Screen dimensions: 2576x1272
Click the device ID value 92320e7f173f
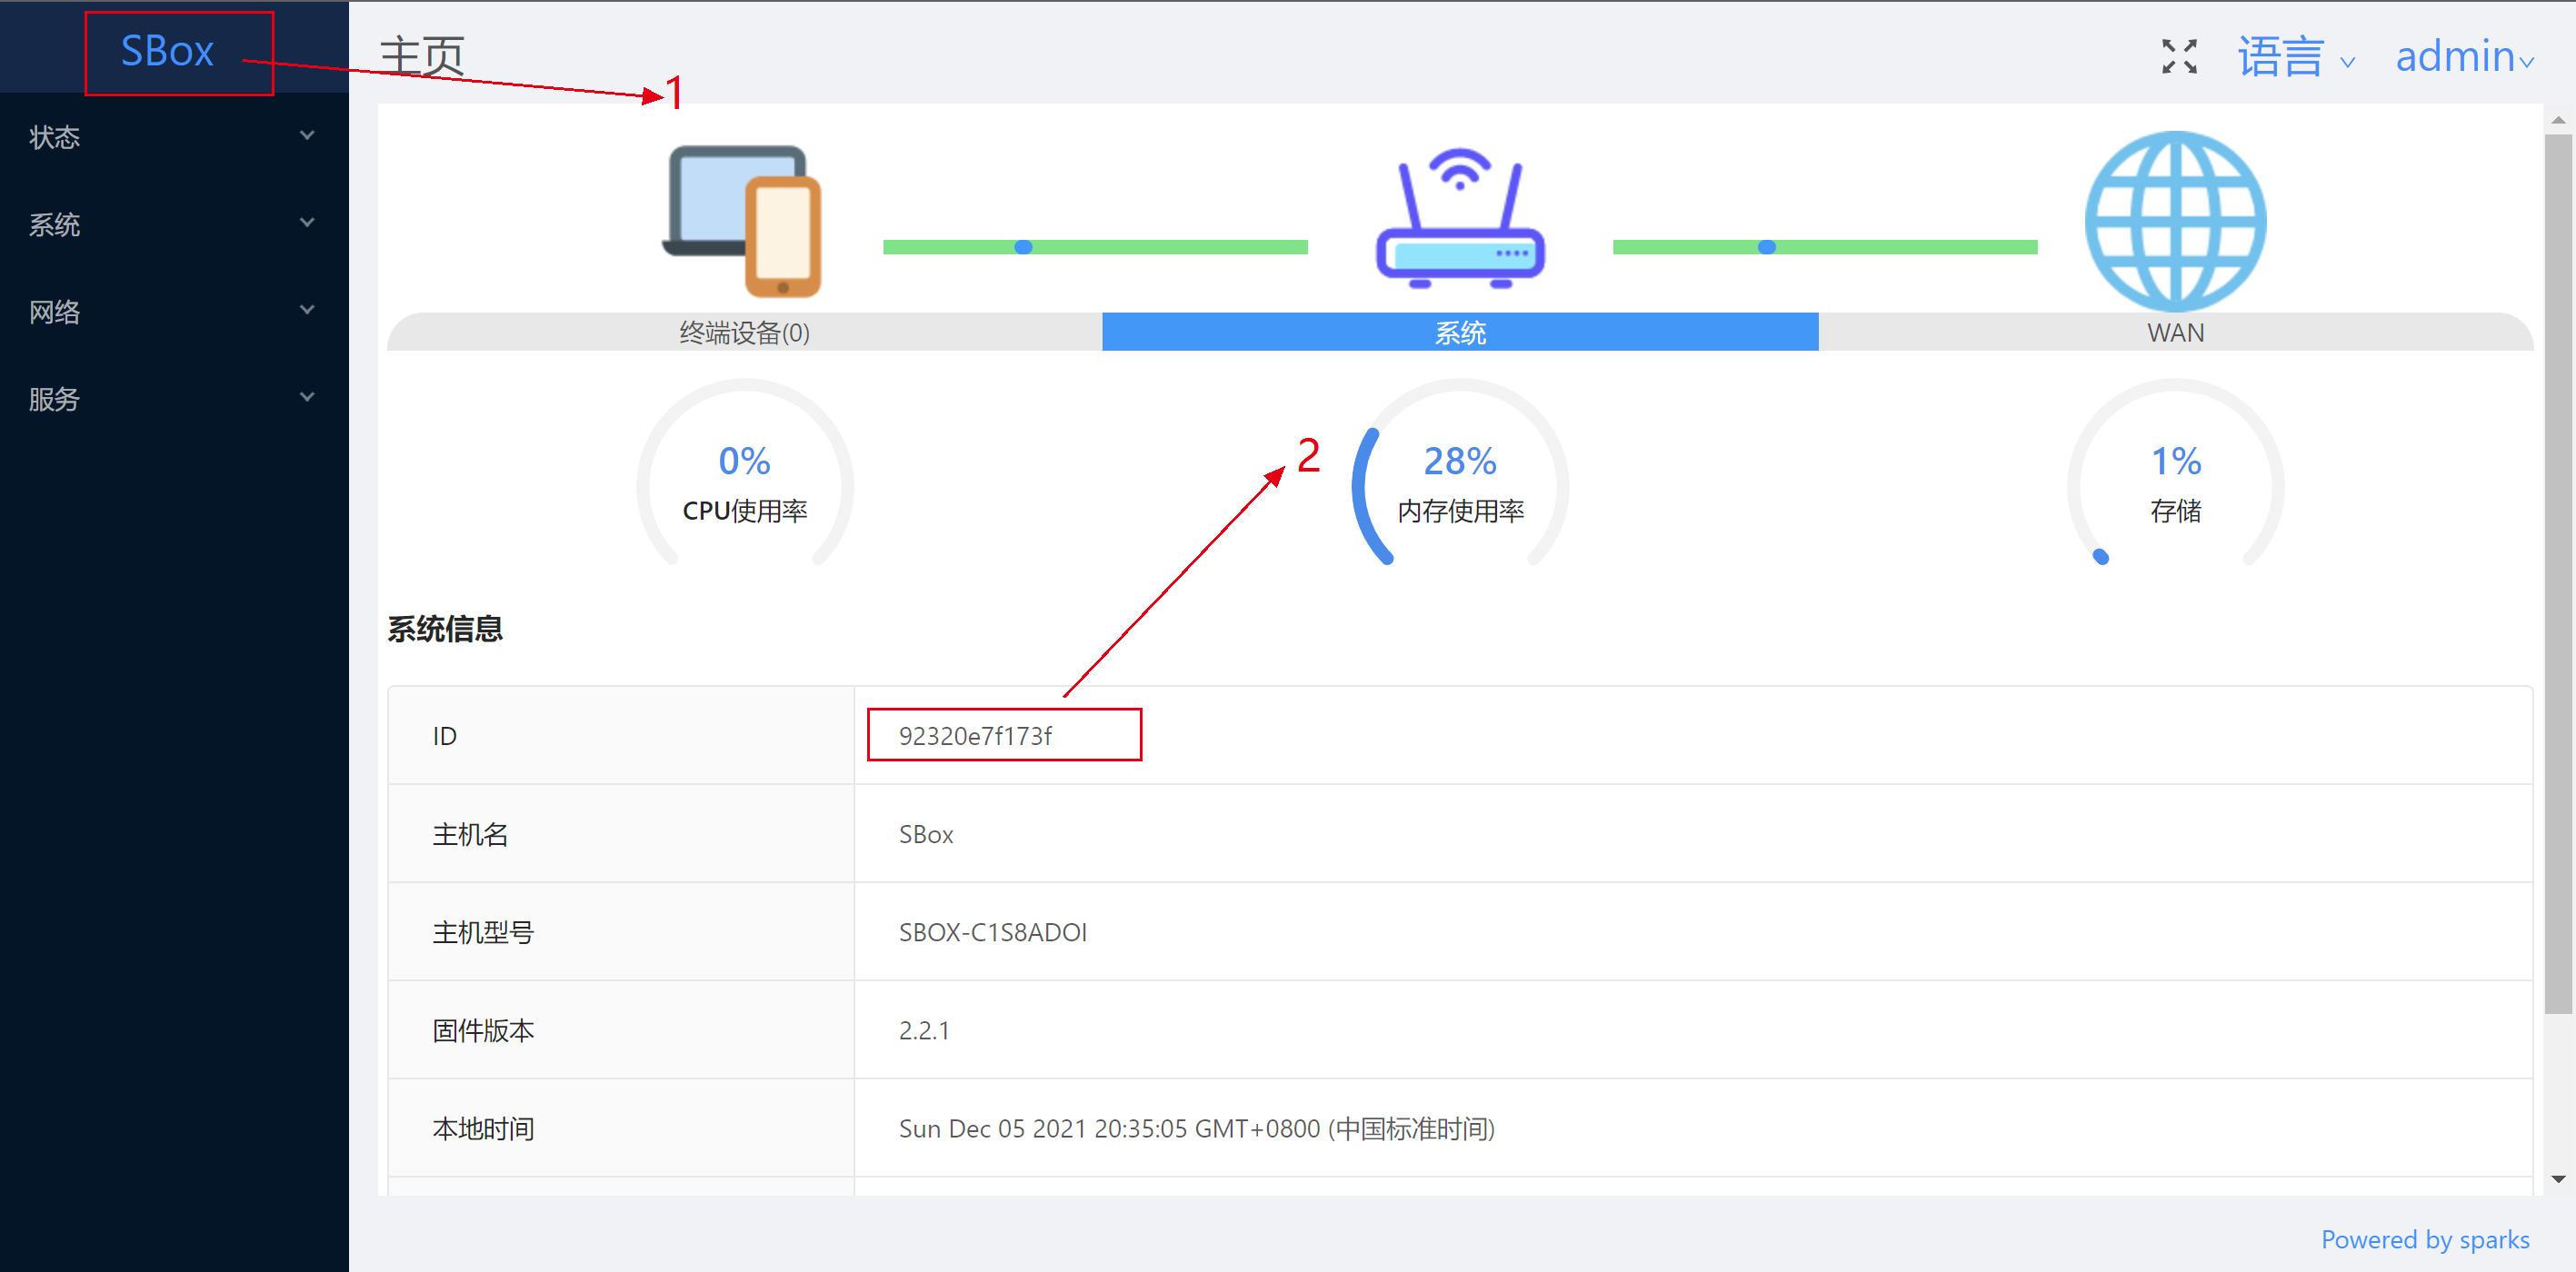coord(974,735)
